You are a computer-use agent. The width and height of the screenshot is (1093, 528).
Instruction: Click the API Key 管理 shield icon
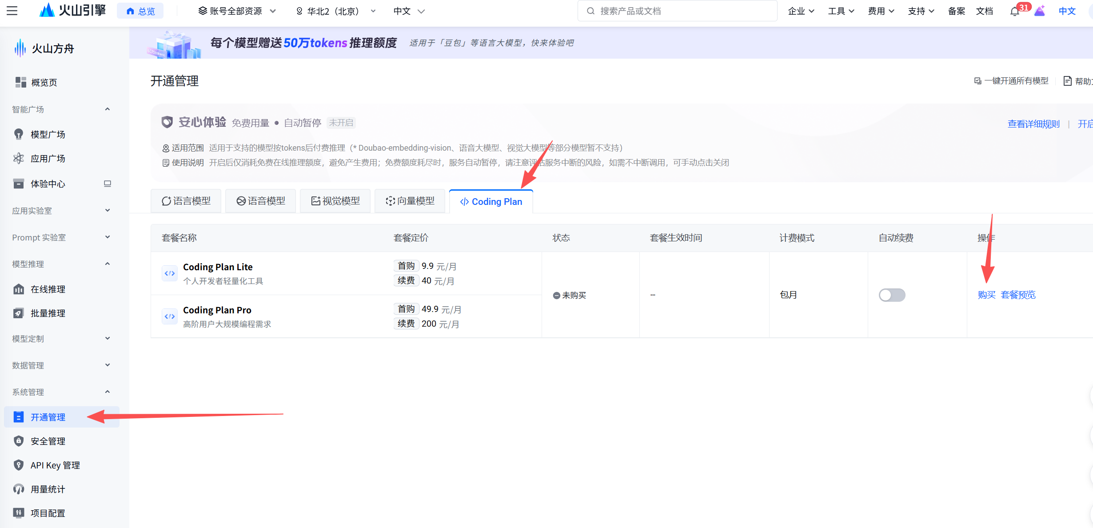pyautogui.click(x=19, y=465)
